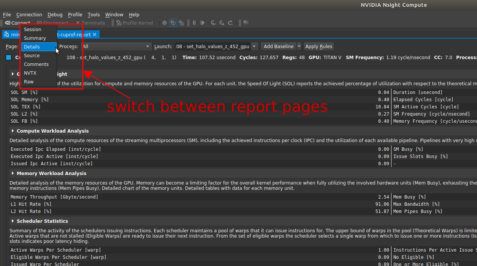Open the arrow next to Add Baseline

pyautogui.click(x=299, y=47)
